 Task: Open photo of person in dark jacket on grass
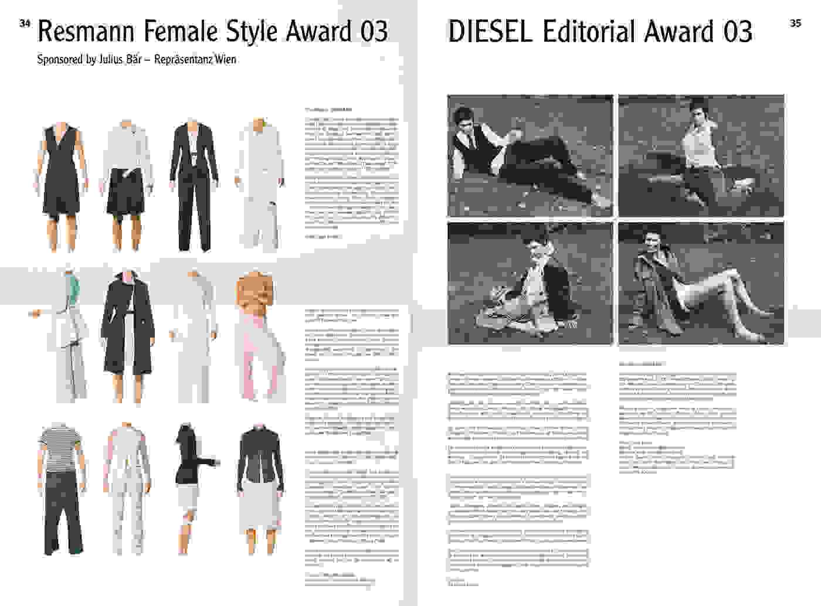tap(530, 284)
